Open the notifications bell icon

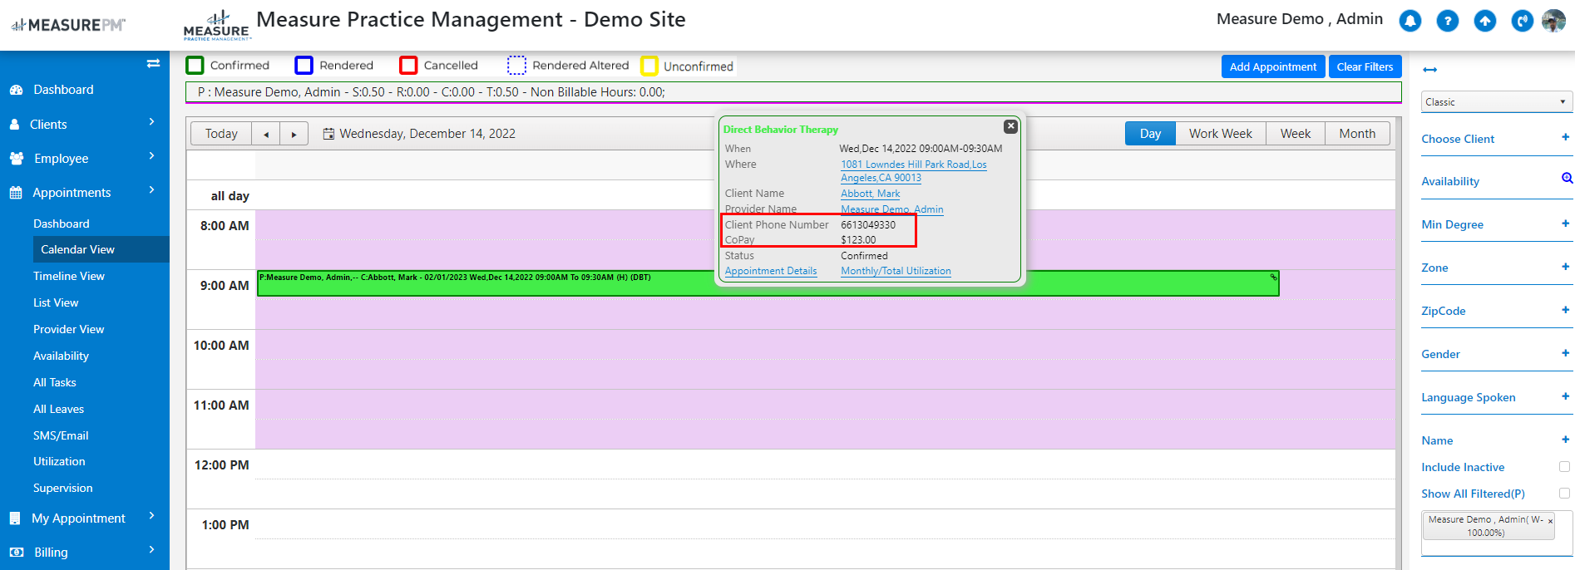pos(1410,21)
